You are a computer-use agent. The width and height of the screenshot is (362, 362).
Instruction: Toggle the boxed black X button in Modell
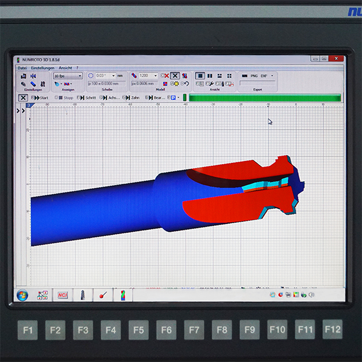click(175, 76)
